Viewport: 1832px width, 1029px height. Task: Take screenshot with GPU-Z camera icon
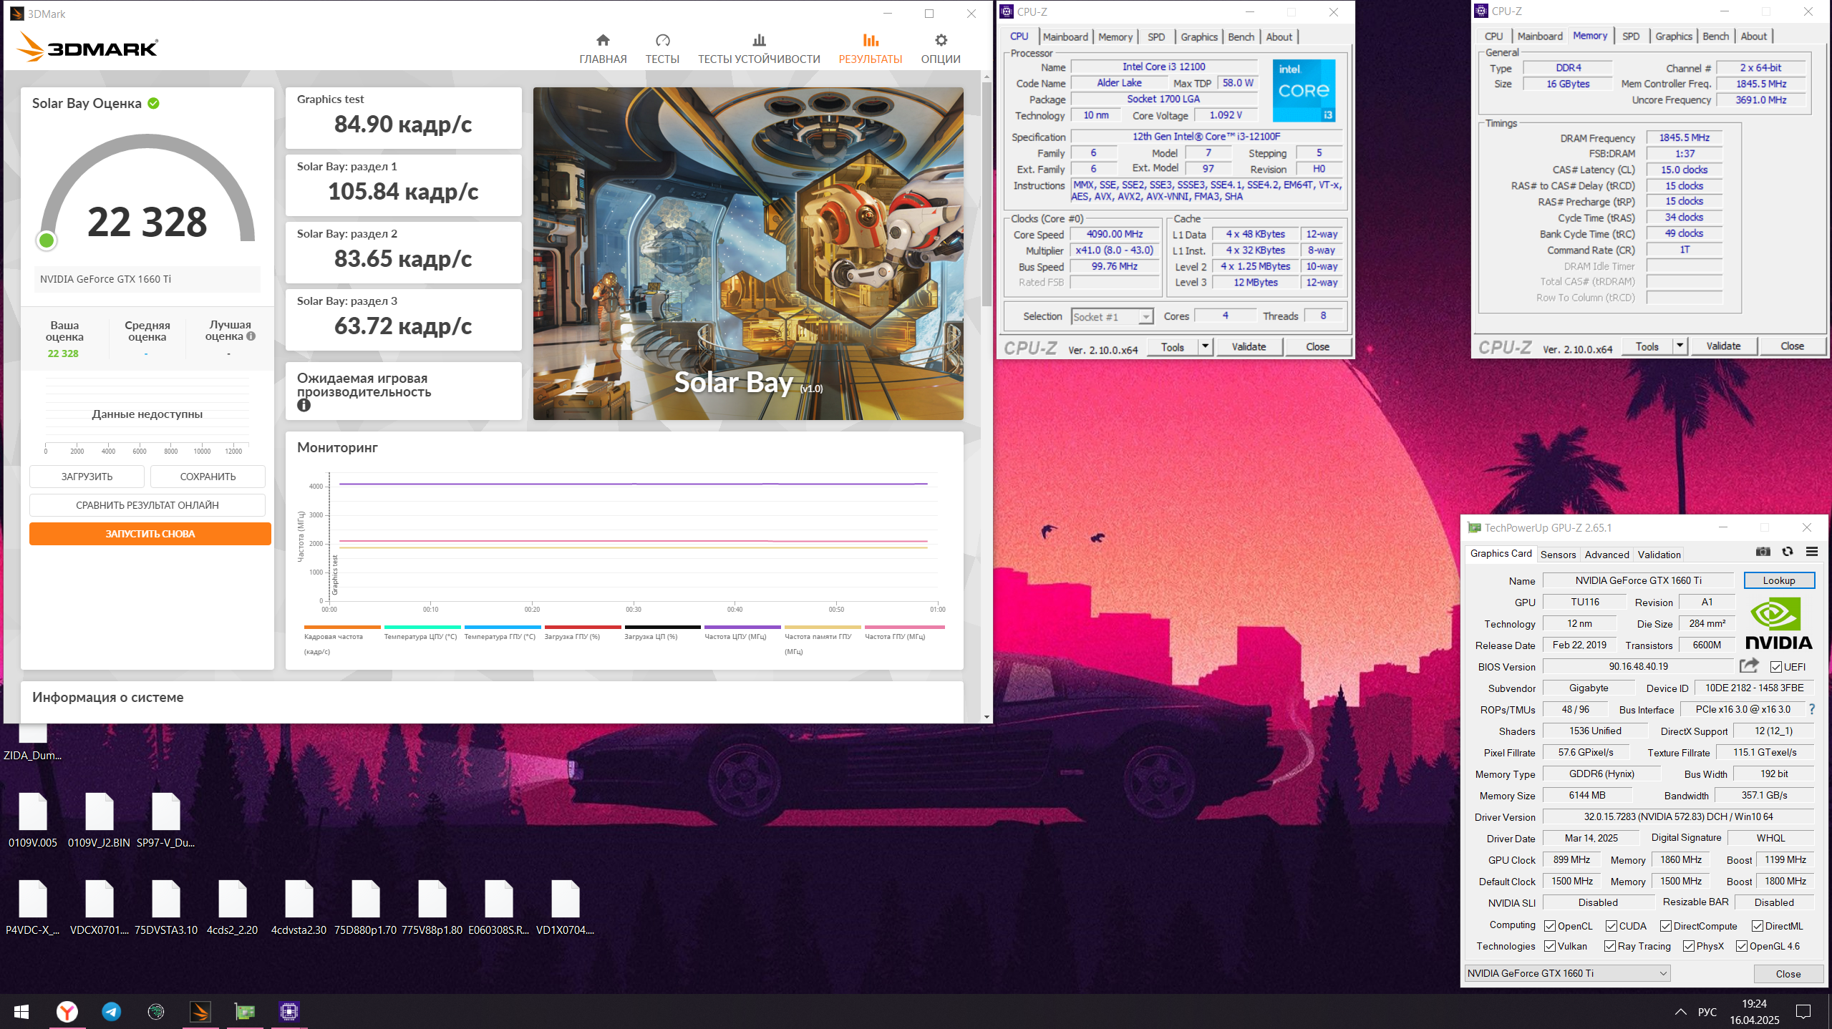(1763, 552)
